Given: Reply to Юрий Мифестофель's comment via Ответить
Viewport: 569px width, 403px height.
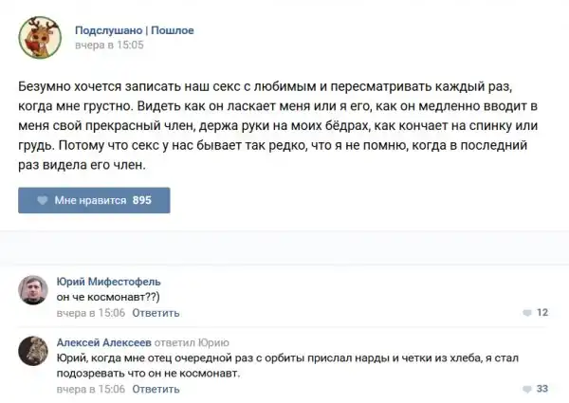Looking at the screenshot, I should point(156,312).
